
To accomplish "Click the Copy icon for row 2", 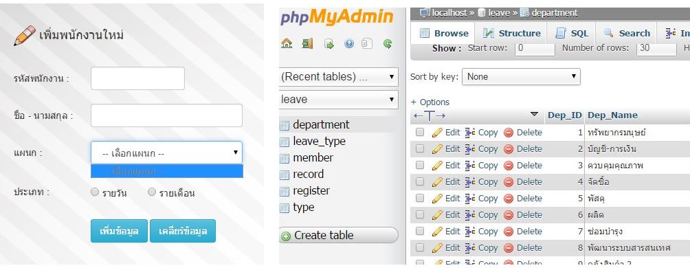I will 470,148.
